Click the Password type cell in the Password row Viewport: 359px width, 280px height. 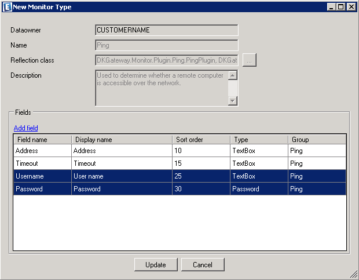[x=259, y=189]
